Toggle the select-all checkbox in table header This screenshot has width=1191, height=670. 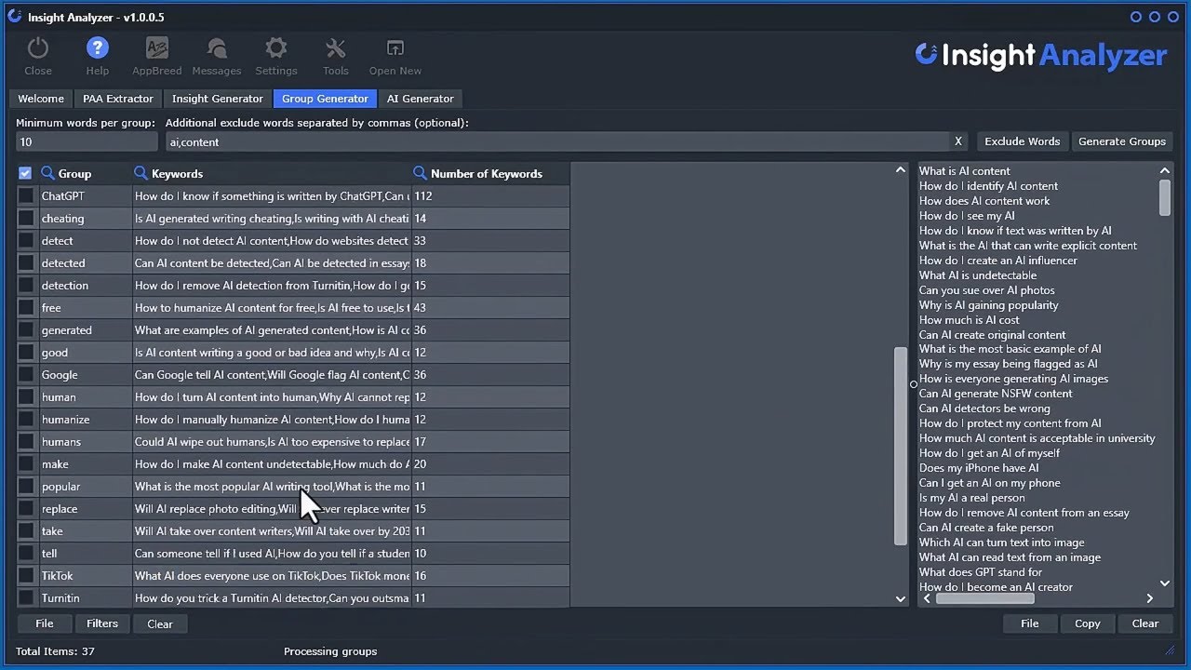point(25,173)
